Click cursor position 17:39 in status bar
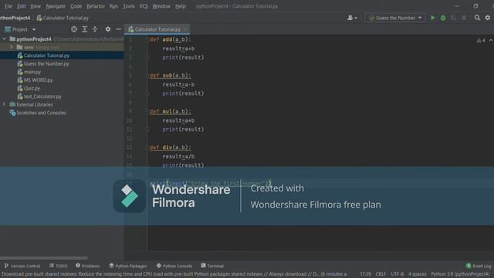 365,274
